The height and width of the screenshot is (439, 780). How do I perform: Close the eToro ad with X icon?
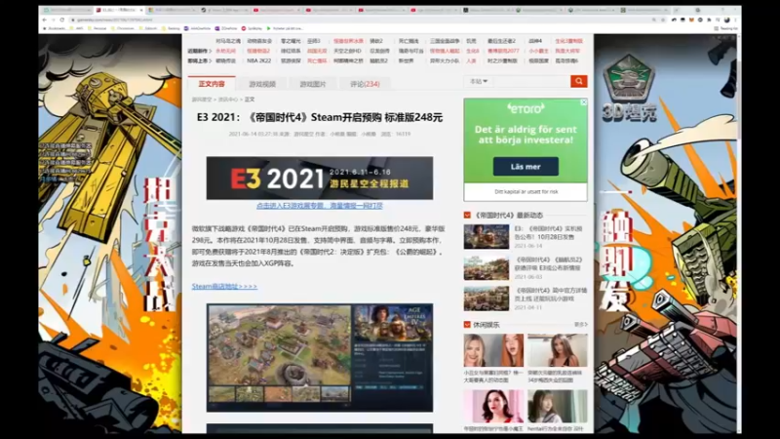pyautogui.click(x=583, y=102)
